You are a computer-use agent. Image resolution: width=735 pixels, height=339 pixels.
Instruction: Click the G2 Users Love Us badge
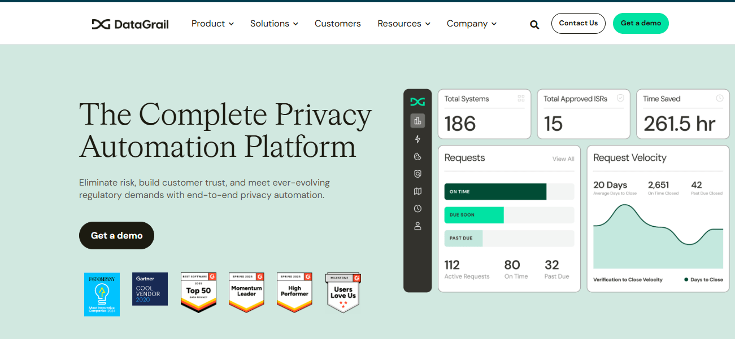pyautogui.click(x=343, y=293)
